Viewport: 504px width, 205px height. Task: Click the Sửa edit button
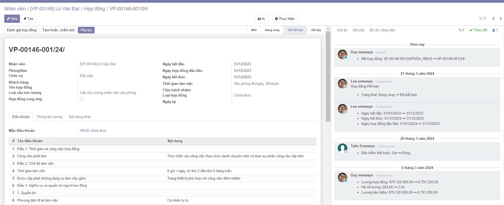(x=12, y=19)
